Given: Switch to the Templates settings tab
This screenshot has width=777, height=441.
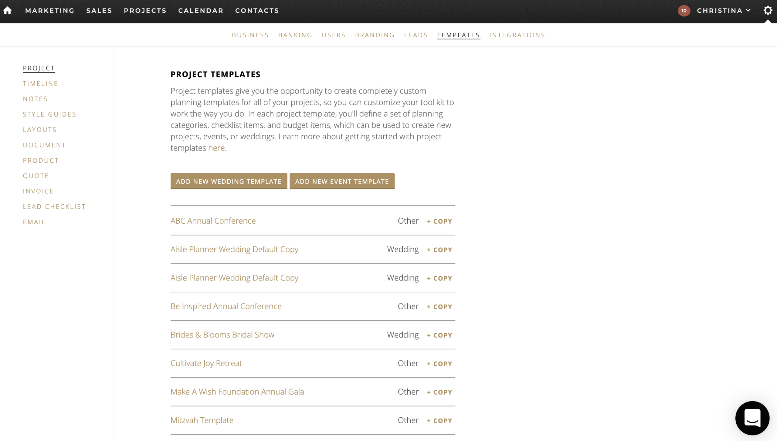Looking at the screenshot, I should click(x=458, y=35).
